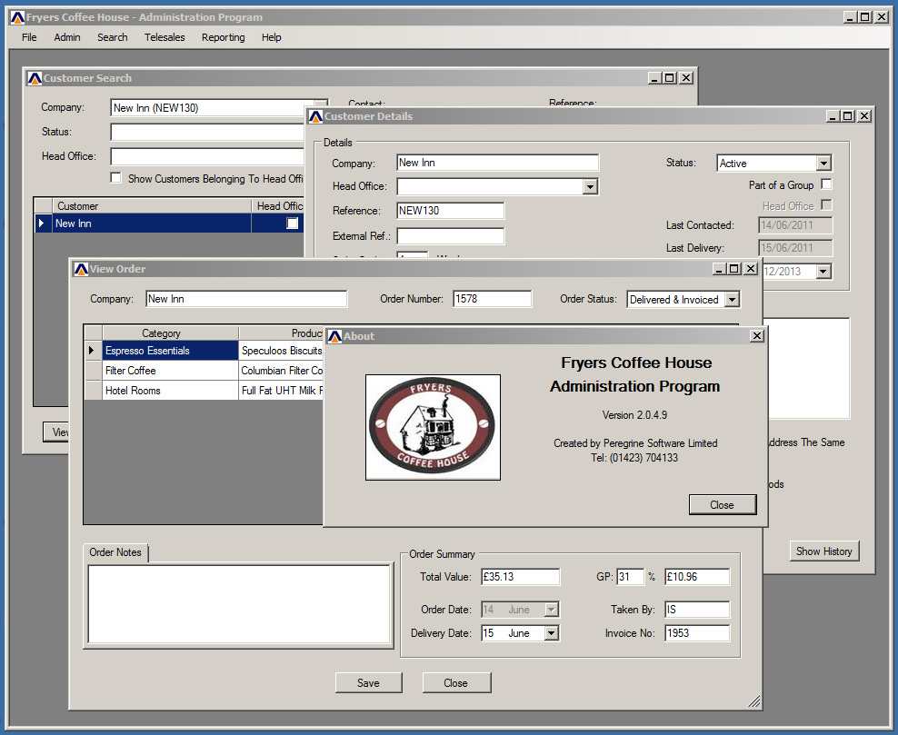Screen dimensions: 898x735
Task: Click the Head Office field in Customer Search
Action: 207,156
